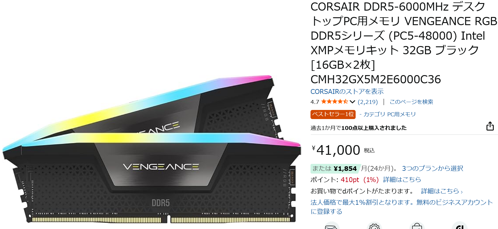Image resolution: width=498 pixels, height=229 pixels.
Task: Click the d point icon
Action: (460, 226)
